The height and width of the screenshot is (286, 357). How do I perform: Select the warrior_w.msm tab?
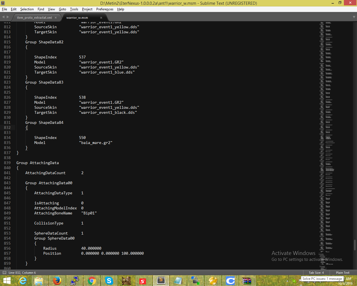tap(77, 18)
